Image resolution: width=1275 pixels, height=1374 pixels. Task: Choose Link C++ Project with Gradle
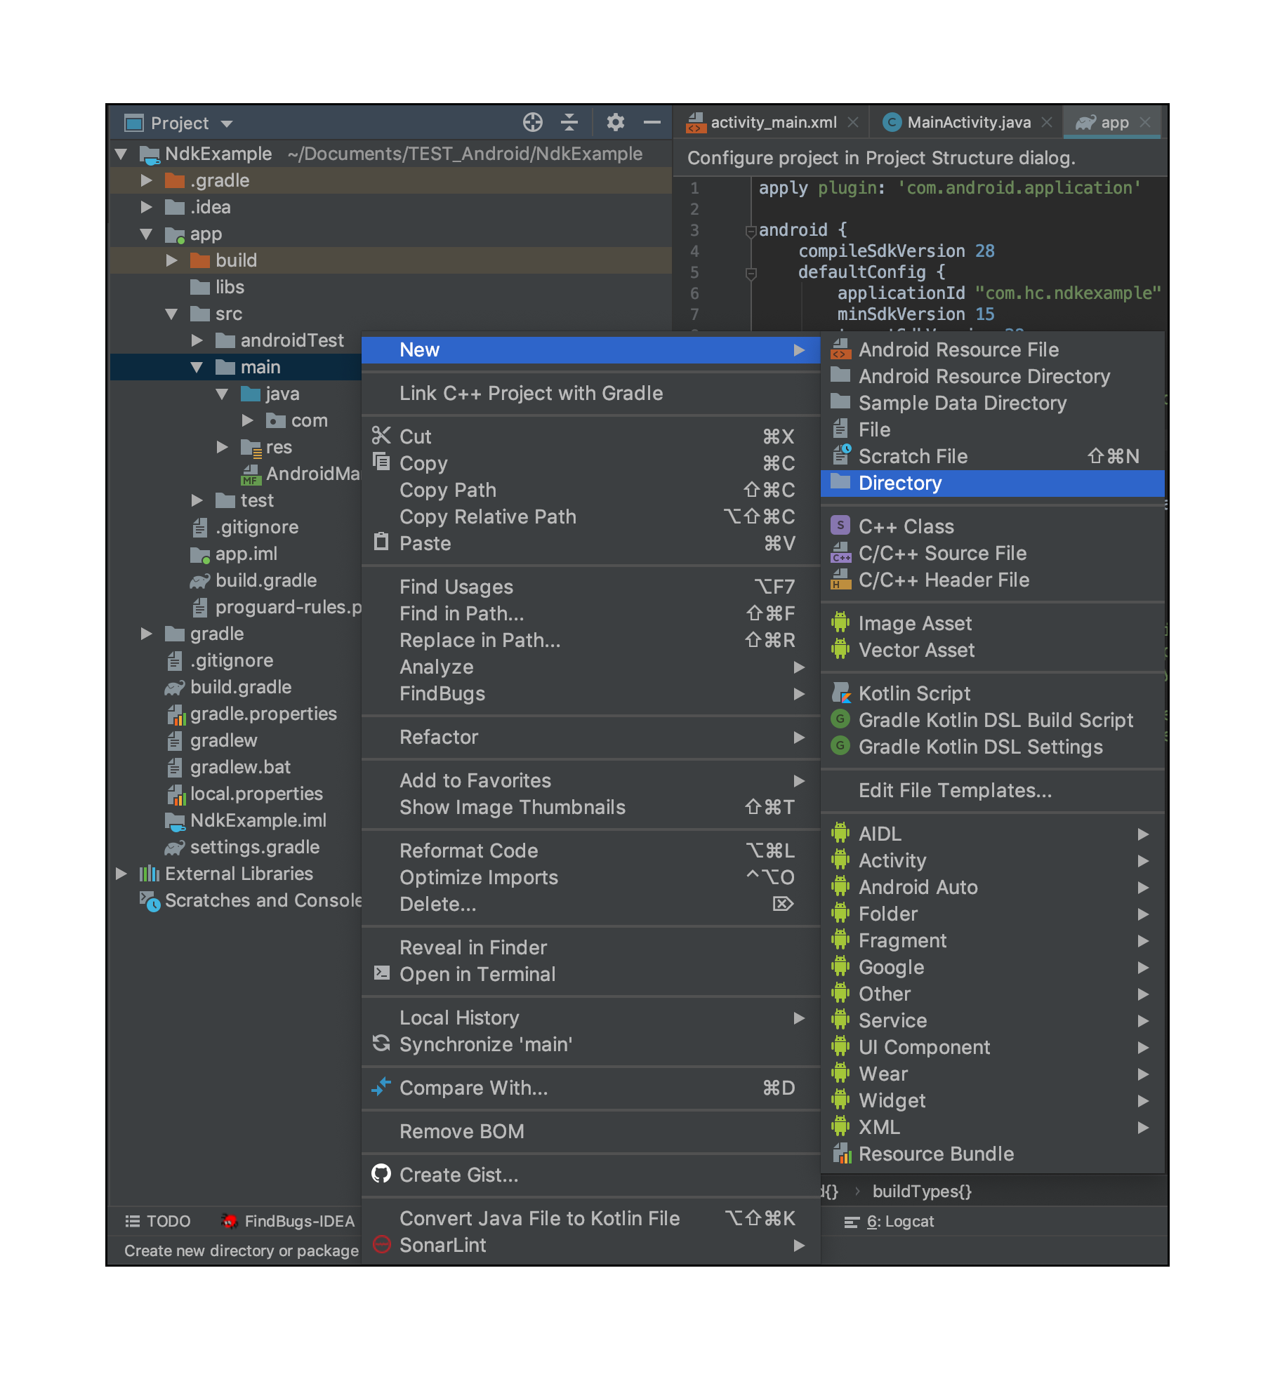(590, 393)
